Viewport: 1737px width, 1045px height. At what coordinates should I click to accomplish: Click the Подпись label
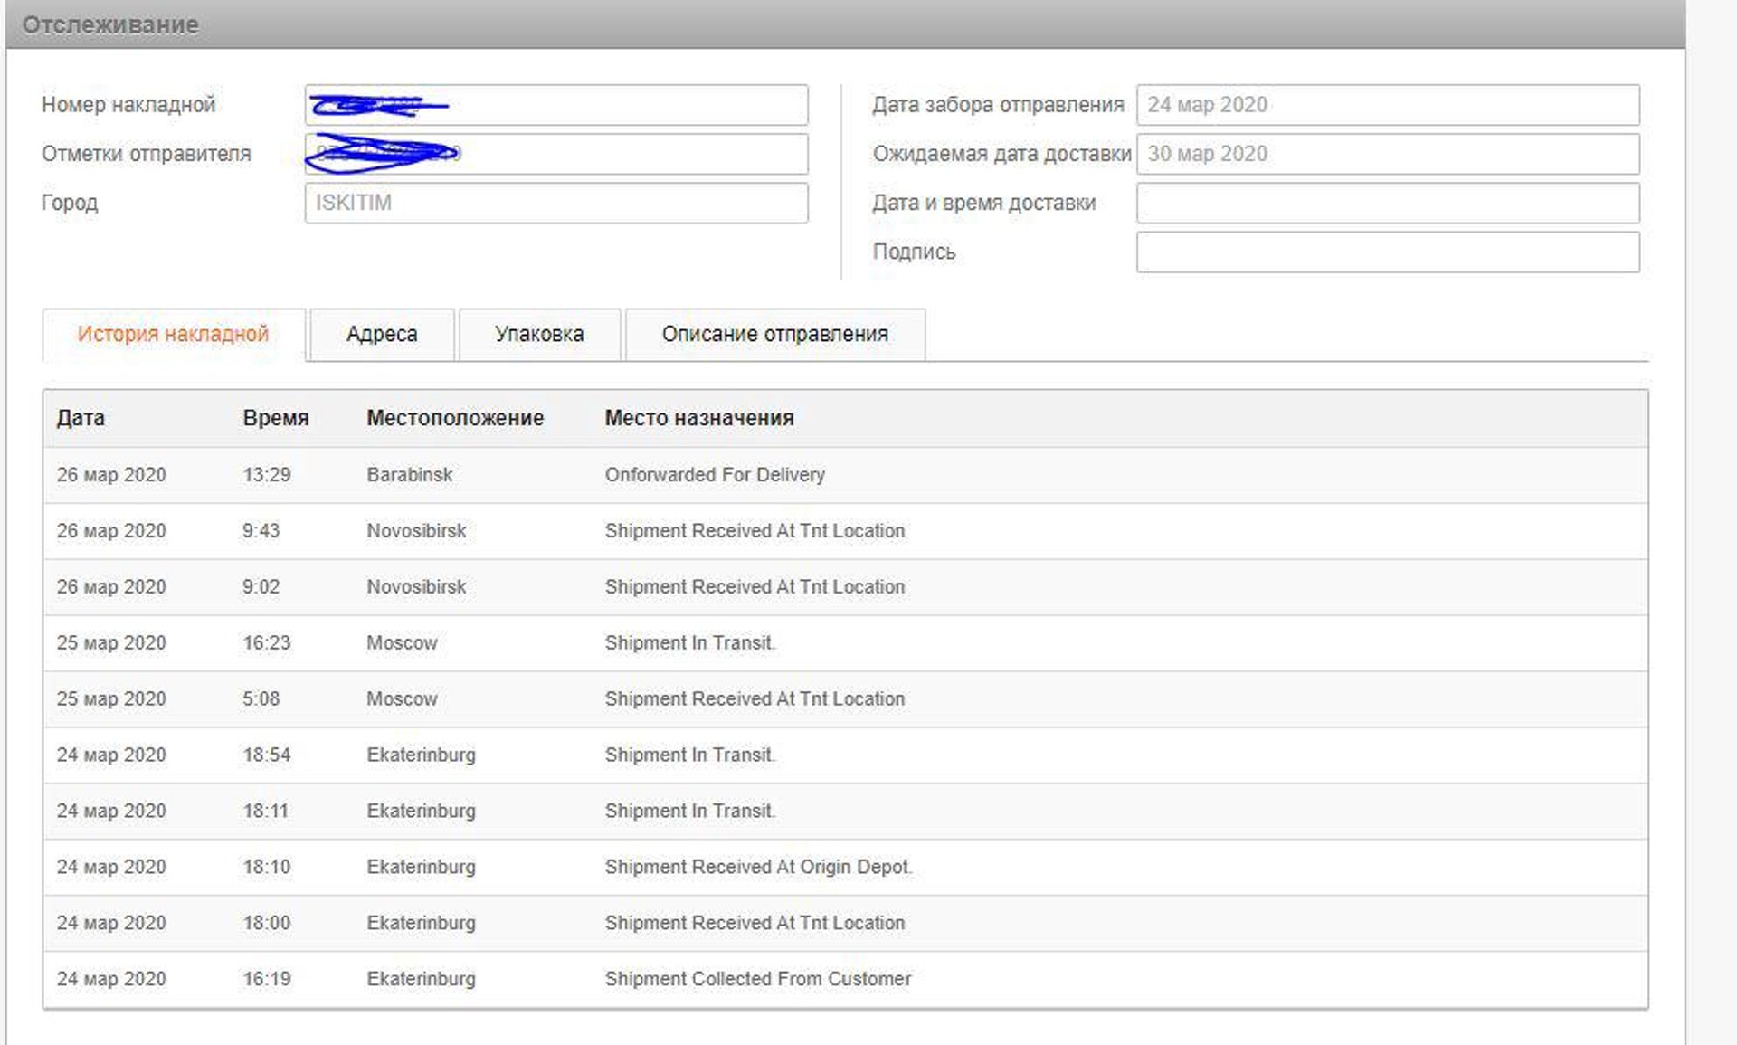click(x=914, y=252)
